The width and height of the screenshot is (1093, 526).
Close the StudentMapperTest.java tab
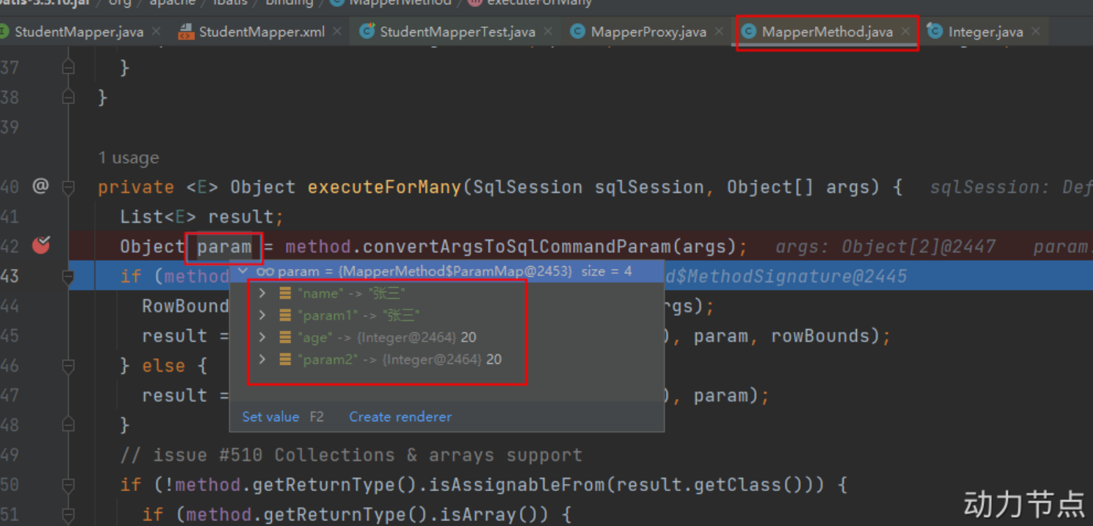pos(548,31)
